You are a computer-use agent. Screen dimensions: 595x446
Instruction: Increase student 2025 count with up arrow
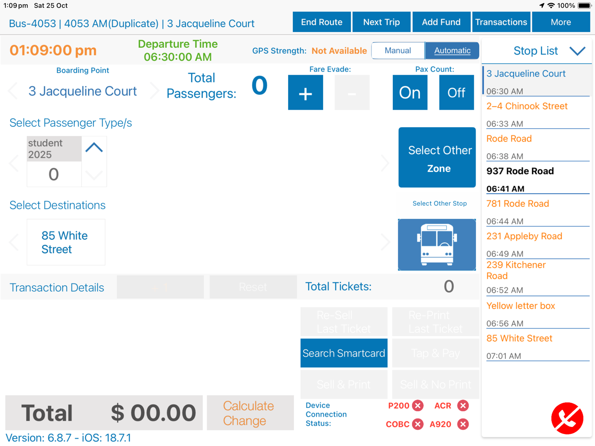[94, 148]
